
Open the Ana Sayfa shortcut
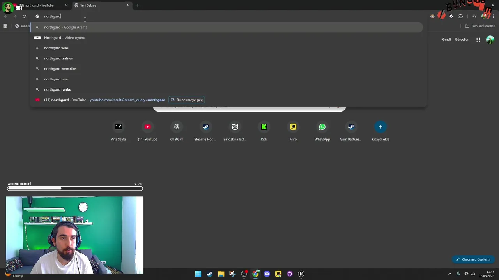(x=119, y=131)
